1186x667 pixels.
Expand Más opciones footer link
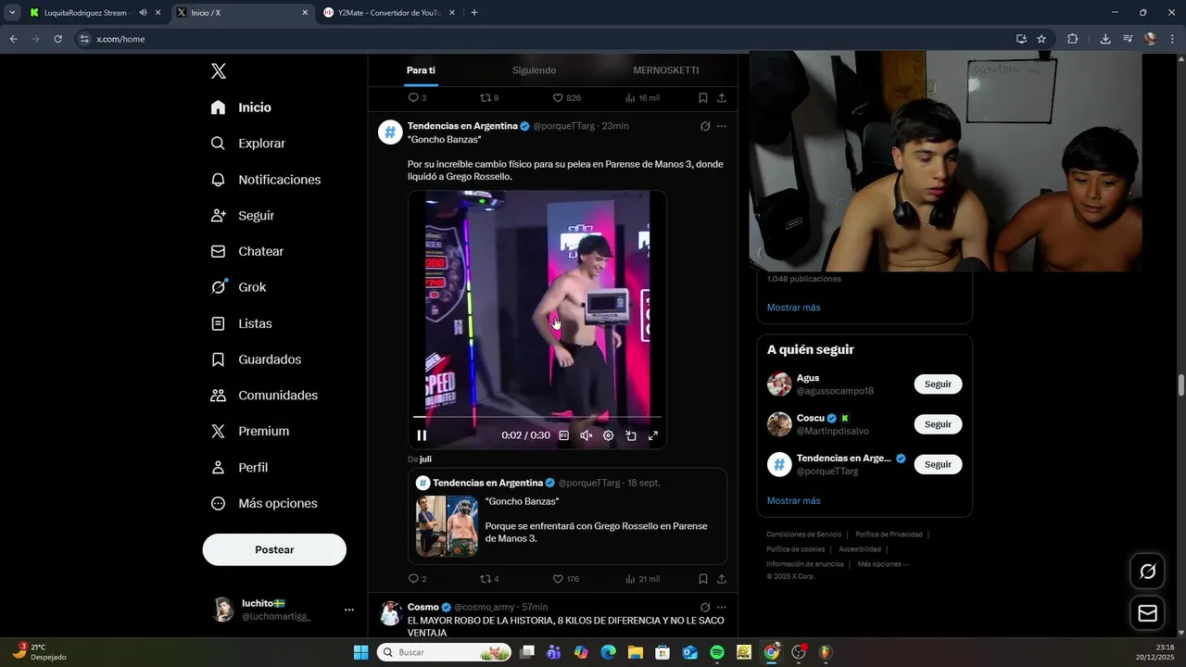coord(883,564)
